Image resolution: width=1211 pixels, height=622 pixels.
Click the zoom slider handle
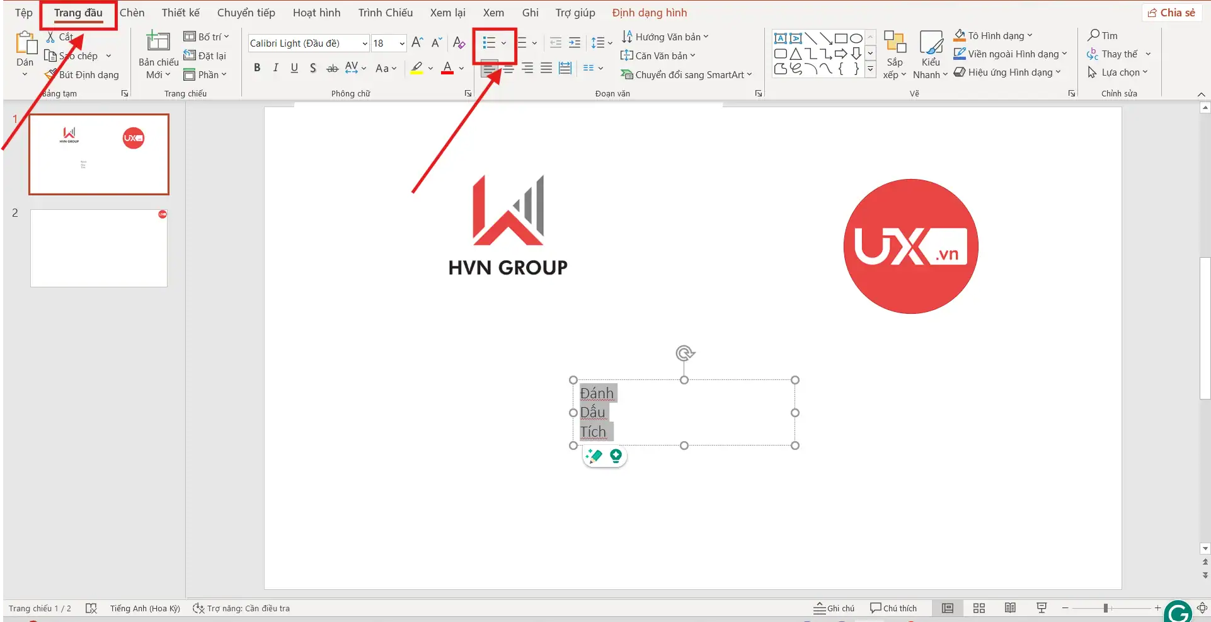pyautogui.click(x=1106, y=608)
